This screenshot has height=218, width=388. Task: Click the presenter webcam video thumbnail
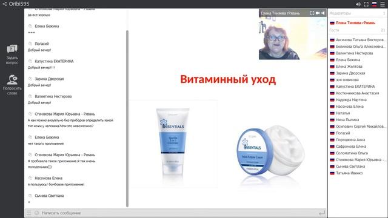point(293,38)
